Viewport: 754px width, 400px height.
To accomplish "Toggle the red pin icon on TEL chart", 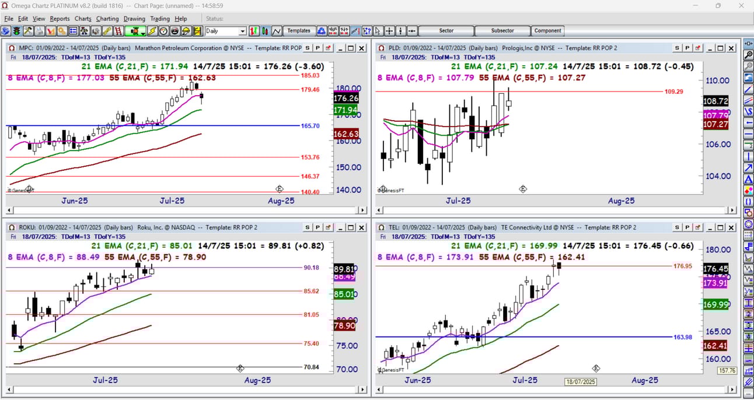I will (697, 227).
